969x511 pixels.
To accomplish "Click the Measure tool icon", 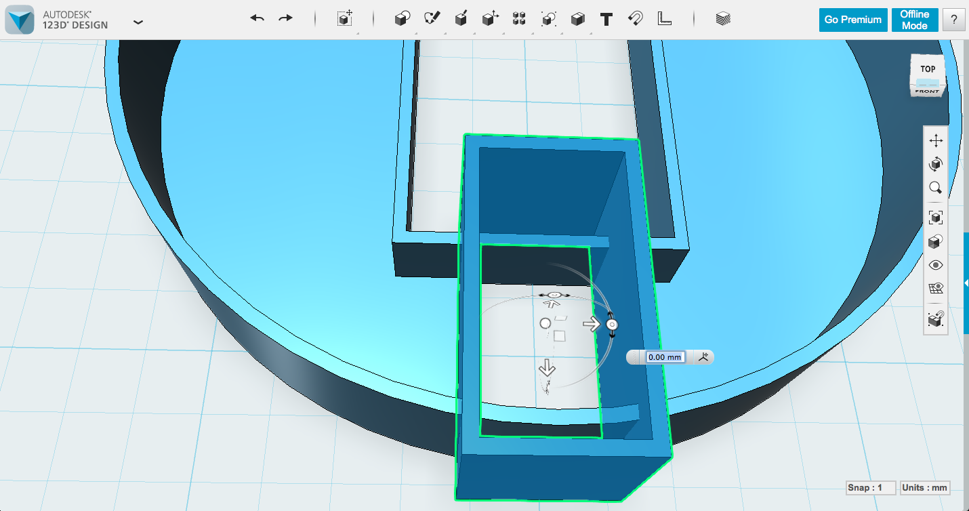I will point(664,19).
